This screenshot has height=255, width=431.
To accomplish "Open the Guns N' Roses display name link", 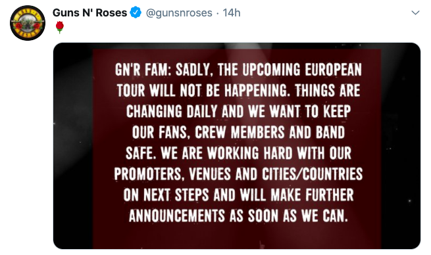I will point(89,12).
